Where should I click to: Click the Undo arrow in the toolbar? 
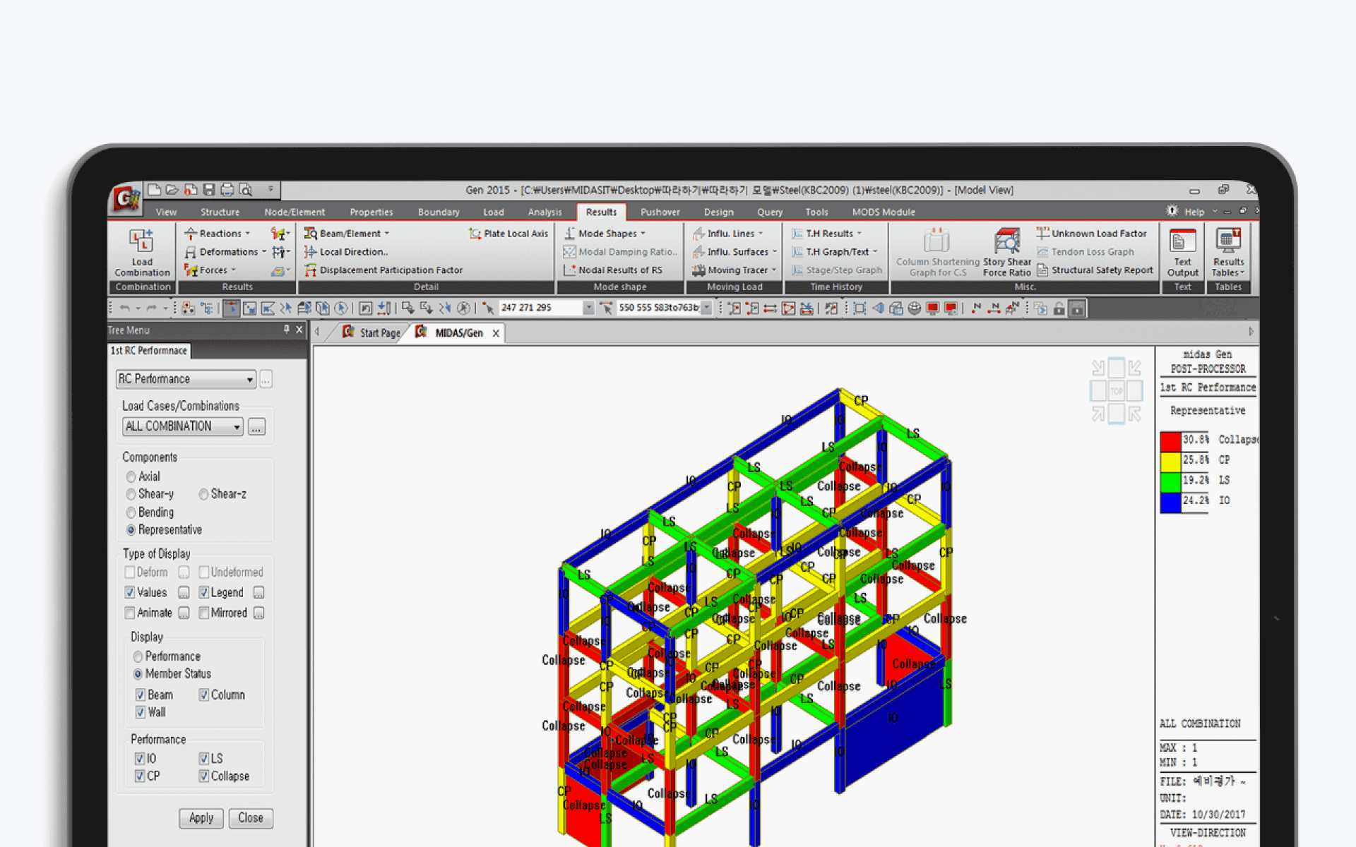[125, 308]
